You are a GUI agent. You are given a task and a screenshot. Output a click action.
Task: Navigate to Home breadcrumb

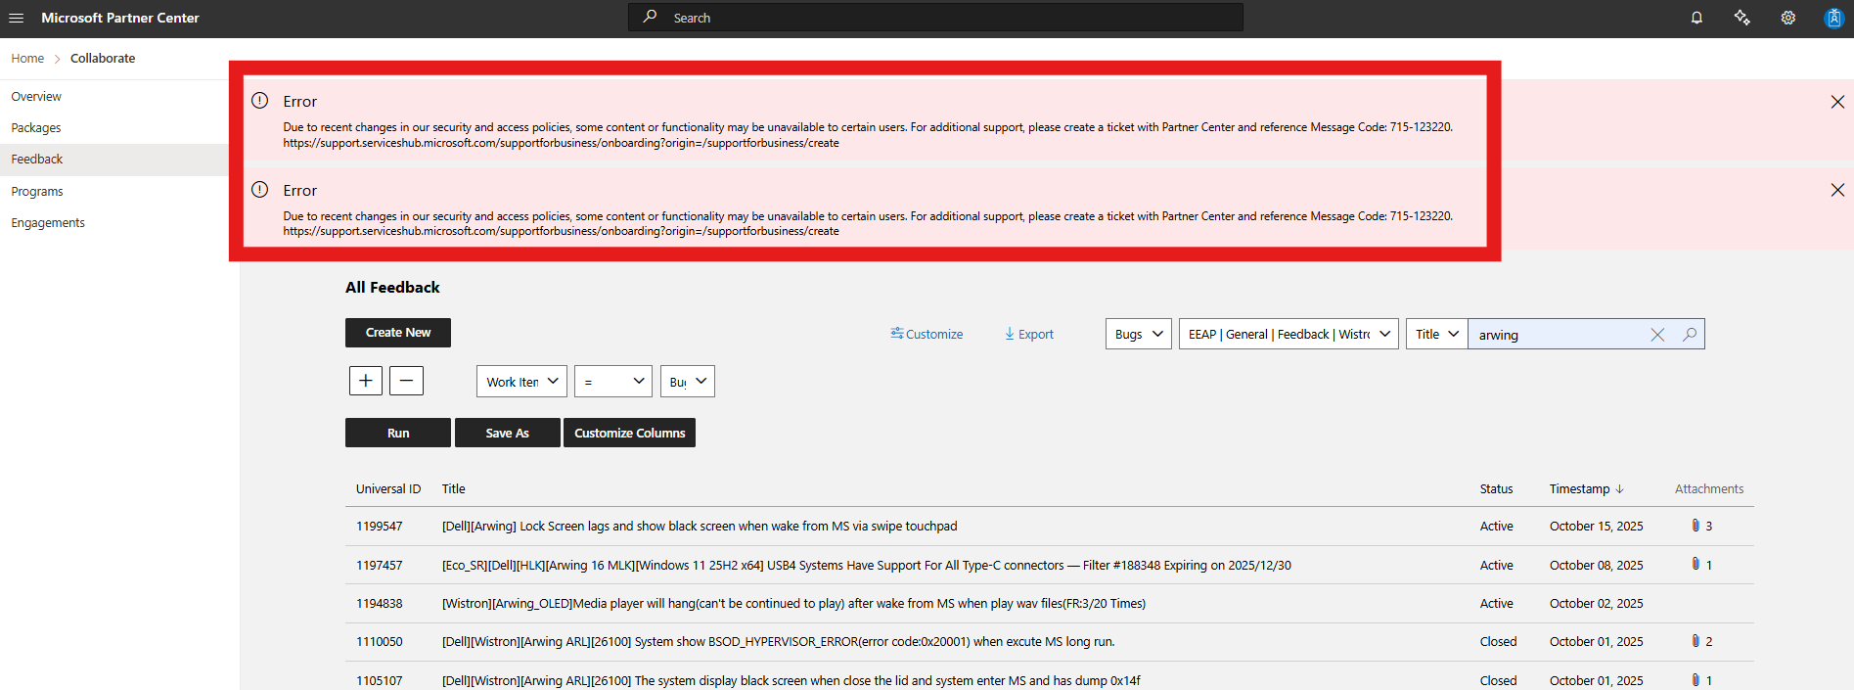[x=27, y=59]
